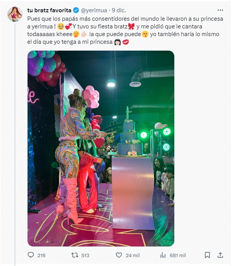Open the tu bratz favorita profile name
Image resolution: width=234 pixels, height=266 pixels.
point(49,10)
